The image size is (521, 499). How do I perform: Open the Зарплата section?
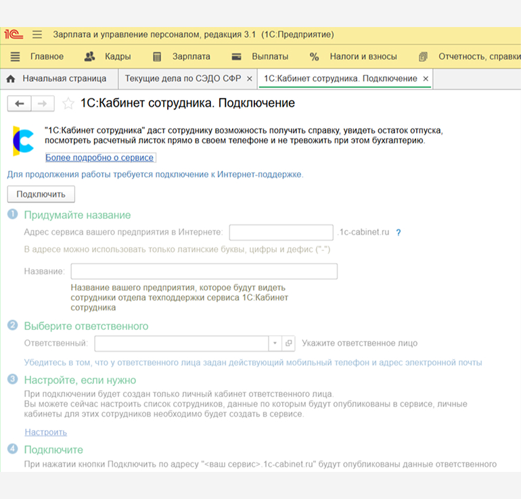point(191,56)
